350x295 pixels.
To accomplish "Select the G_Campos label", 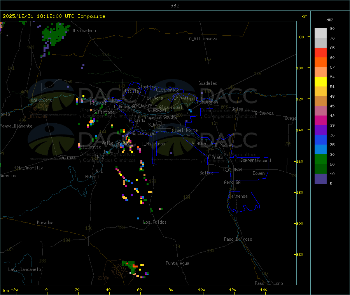I will tap(264, 113).
